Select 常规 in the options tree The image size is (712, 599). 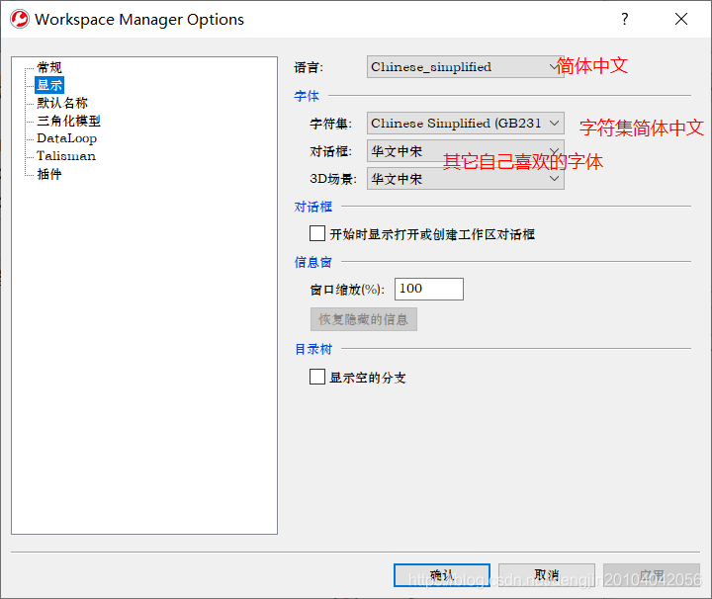tap(49, 67)
